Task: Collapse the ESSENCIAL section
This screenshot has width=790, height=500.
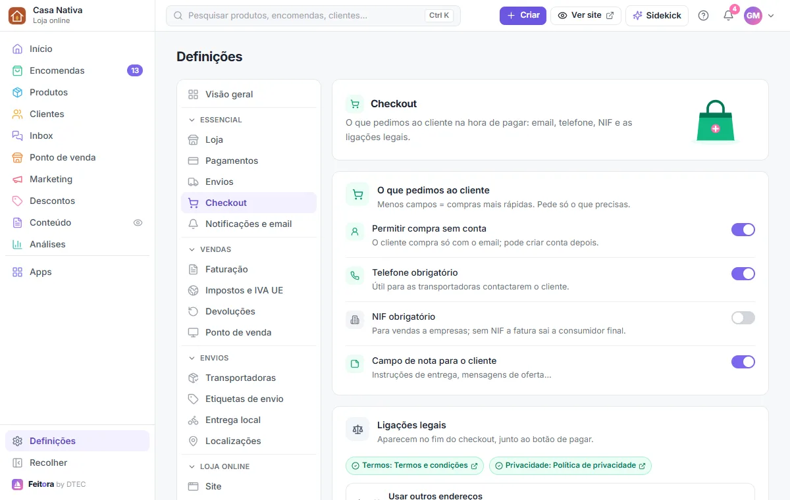Action: pyautogui.click(x=215, y=120)
